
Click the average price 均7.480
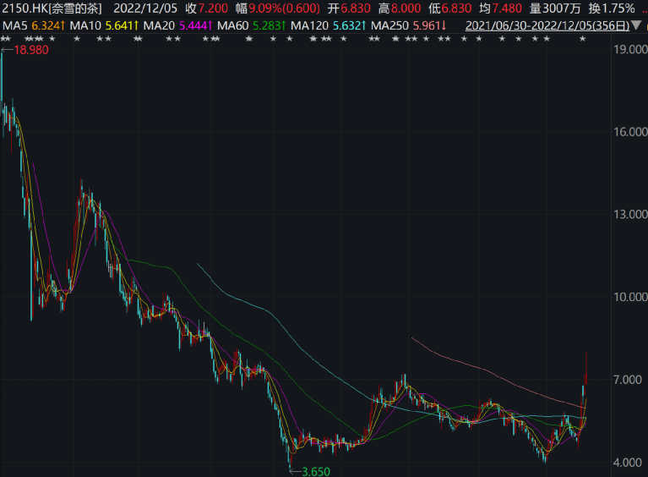[x=500, y=8]
